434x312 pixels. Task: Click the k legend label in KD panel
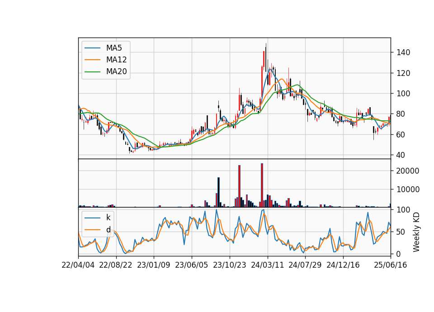tap(108, 217)
